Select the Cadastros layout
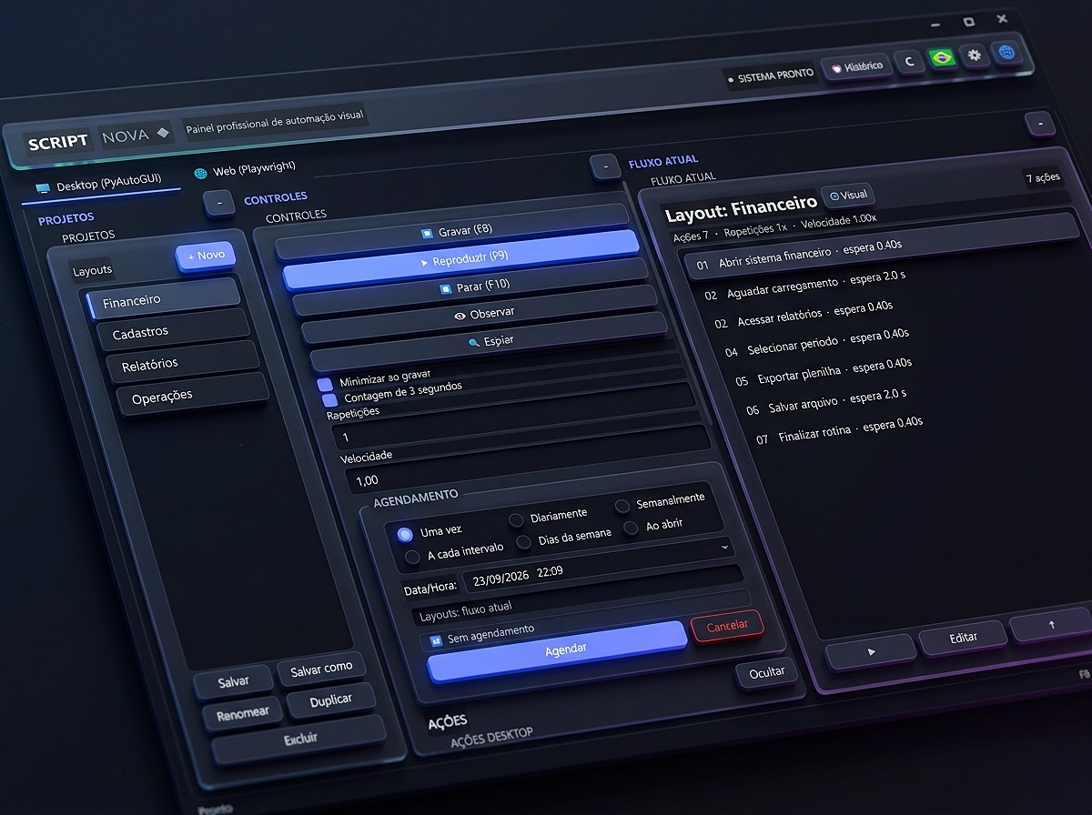The width and height of the screenshot is (1092, 815). (172, 330)
